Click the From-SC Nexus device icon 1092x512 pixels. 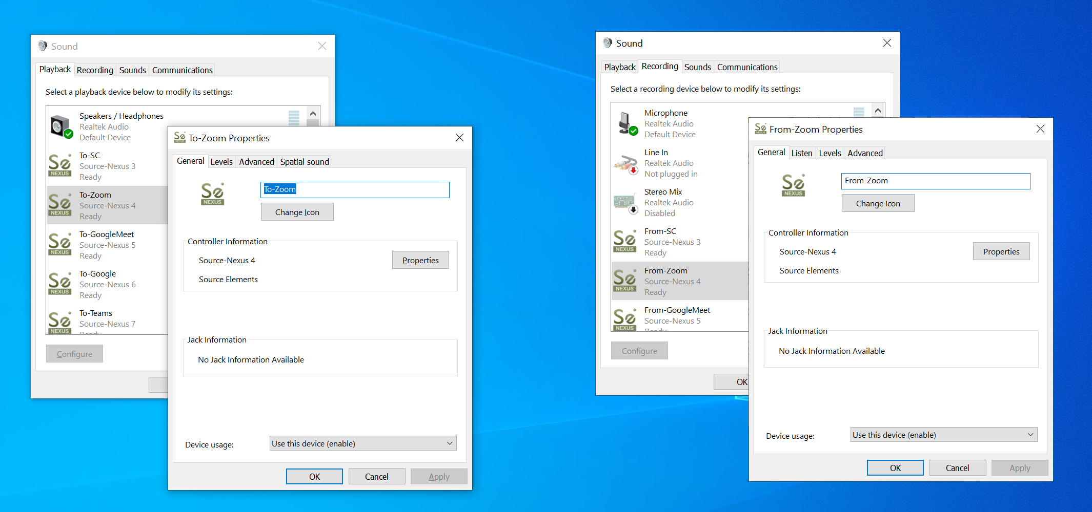(625, 241)
